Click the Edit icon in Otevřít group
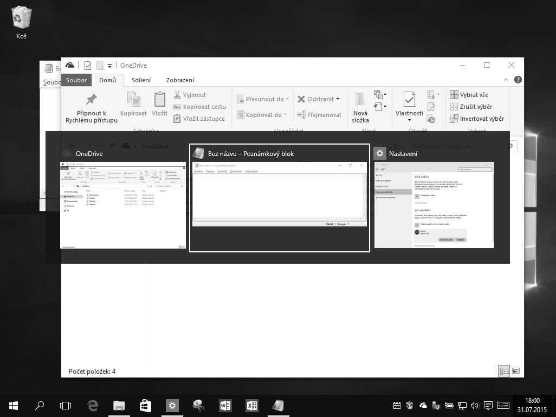Image resolution: width=556 pixels, height=417 pixels. (431, 107)
